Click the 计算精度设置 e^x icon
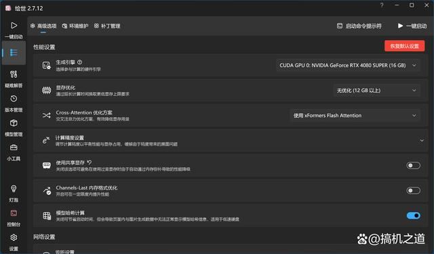 [x=46, y=140]
